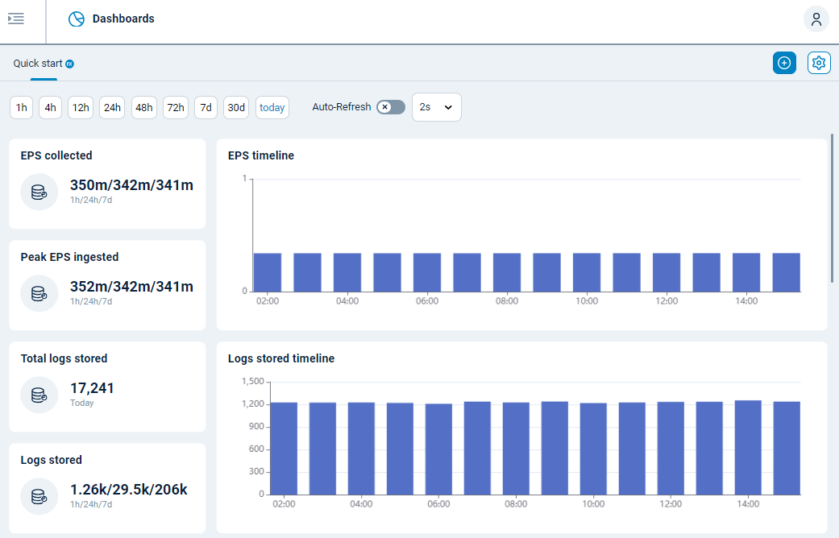
Task: Select the 24h time range
Action: tap(112, 106)
